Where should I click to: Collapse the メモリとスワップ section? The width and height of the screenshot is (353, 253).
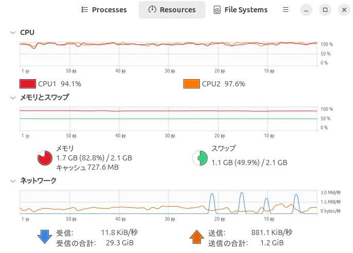tap(13, 98)
